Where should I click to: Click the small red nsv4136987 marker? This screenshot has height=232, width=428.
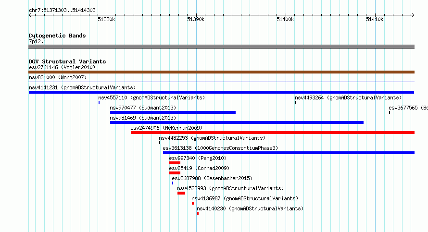coord(193,203)
